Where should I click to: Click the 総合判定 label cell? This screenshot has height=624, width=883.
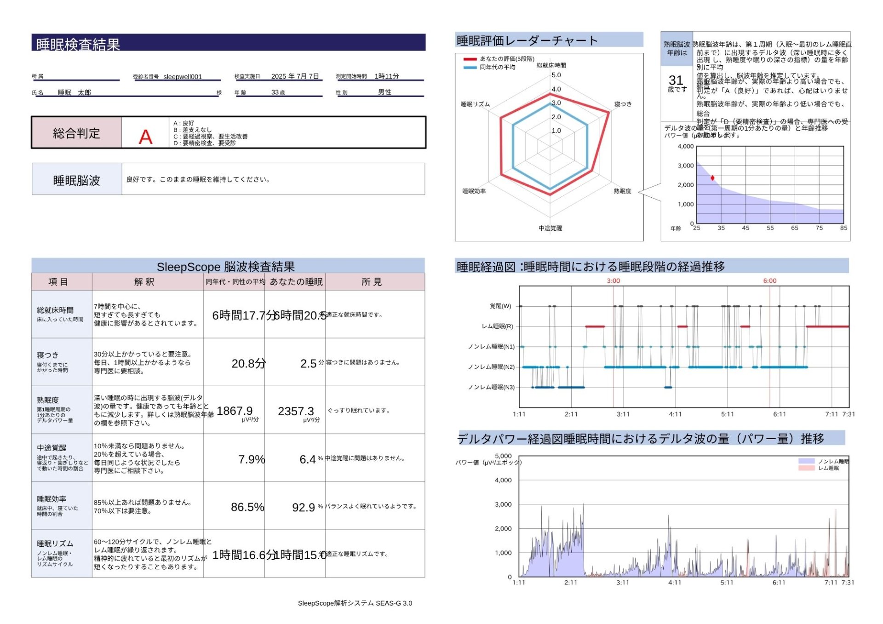76,133
